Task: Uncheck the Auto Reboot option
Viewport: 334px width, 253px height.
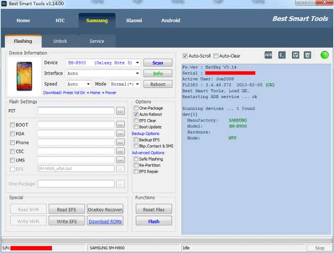Action: point(136,114)
